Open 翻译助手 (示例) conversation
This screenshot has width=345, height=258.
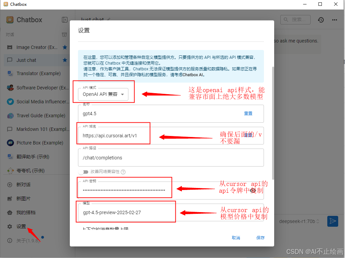(37, 157)
